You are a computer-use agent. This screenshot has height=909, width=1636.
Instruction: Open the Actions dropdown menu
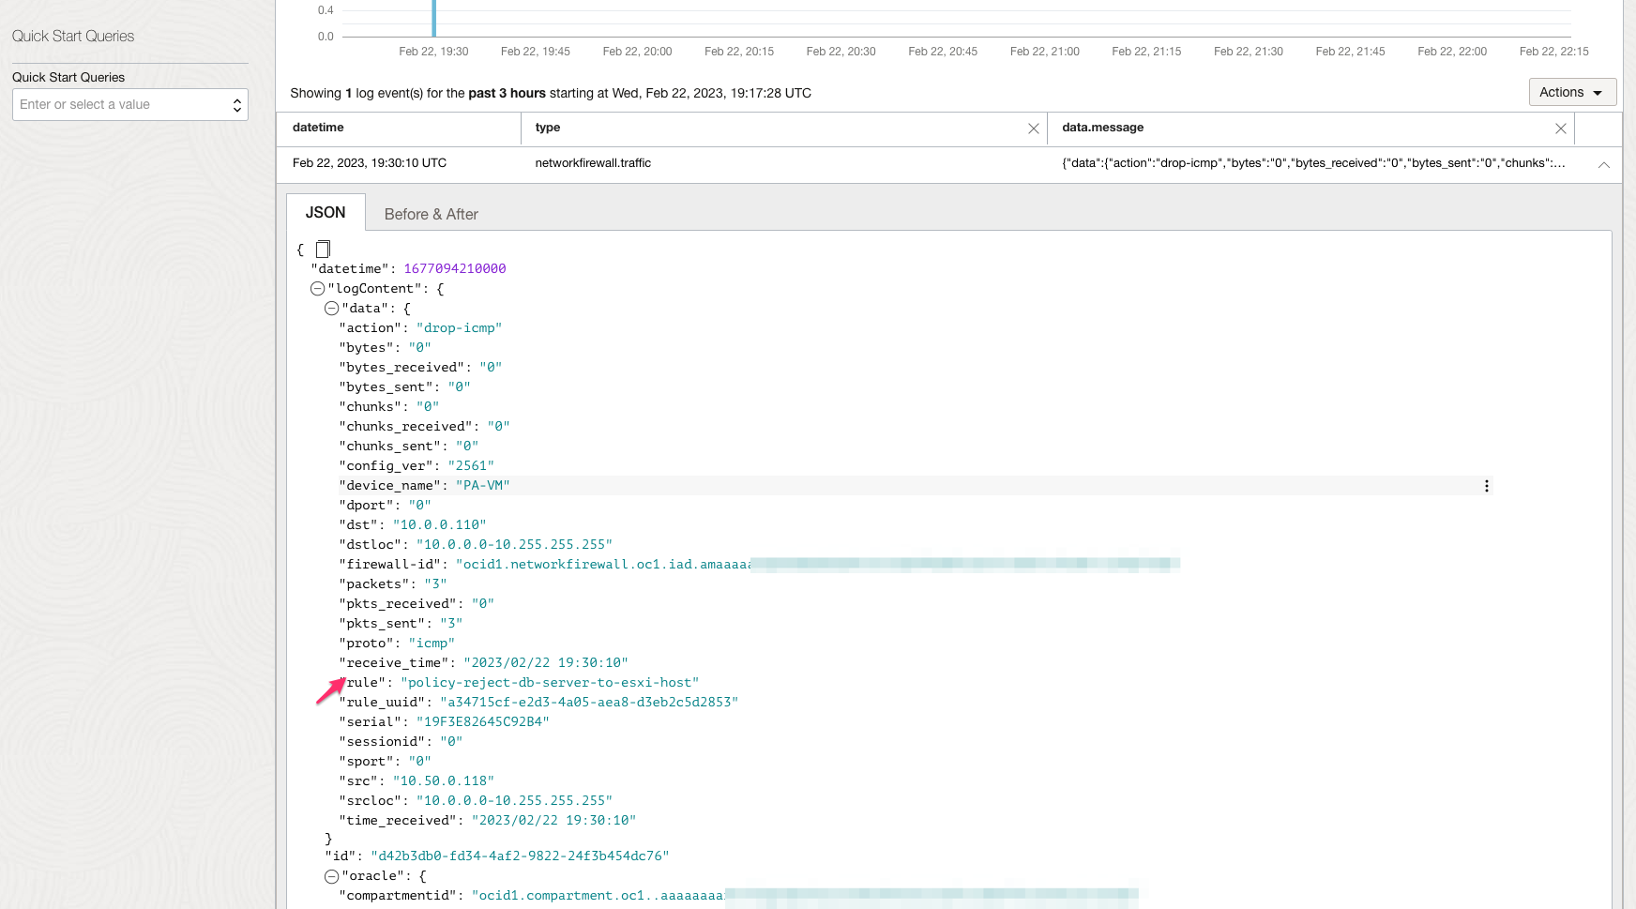[1572, 92]
